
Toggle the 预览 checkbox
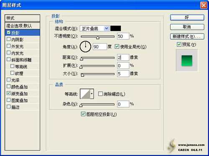click(x=179, y=44)
